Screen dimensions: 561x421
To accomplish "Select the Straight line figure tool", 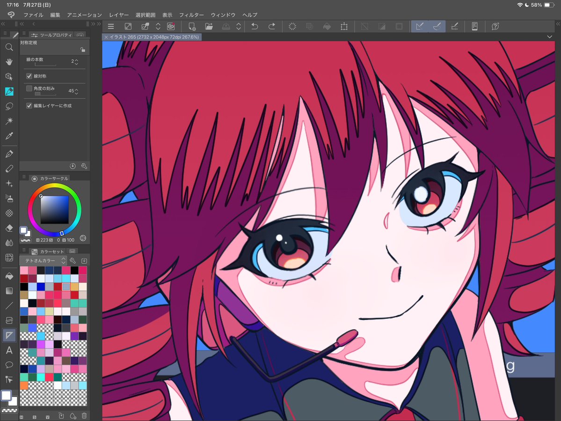I will coord(9,305).
